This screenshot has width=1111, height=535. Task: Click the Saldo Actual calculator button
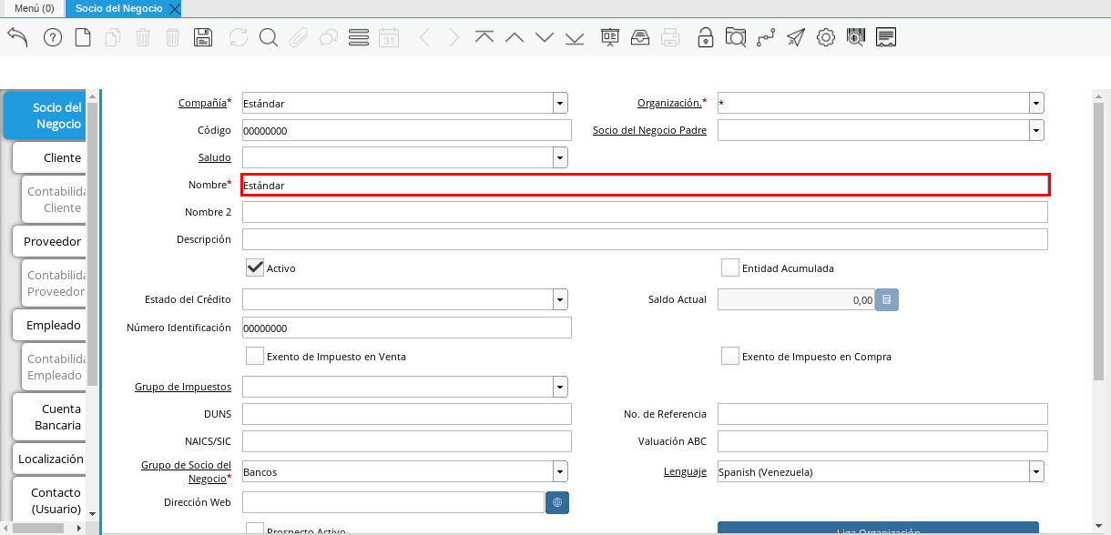point(887,299)
